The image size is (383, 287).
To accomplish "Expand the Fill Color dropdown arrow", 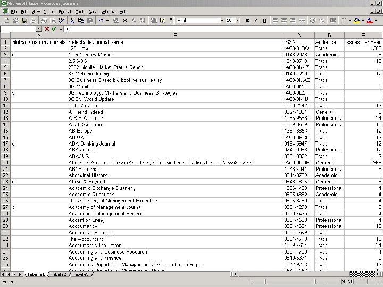I will point(363,21).
